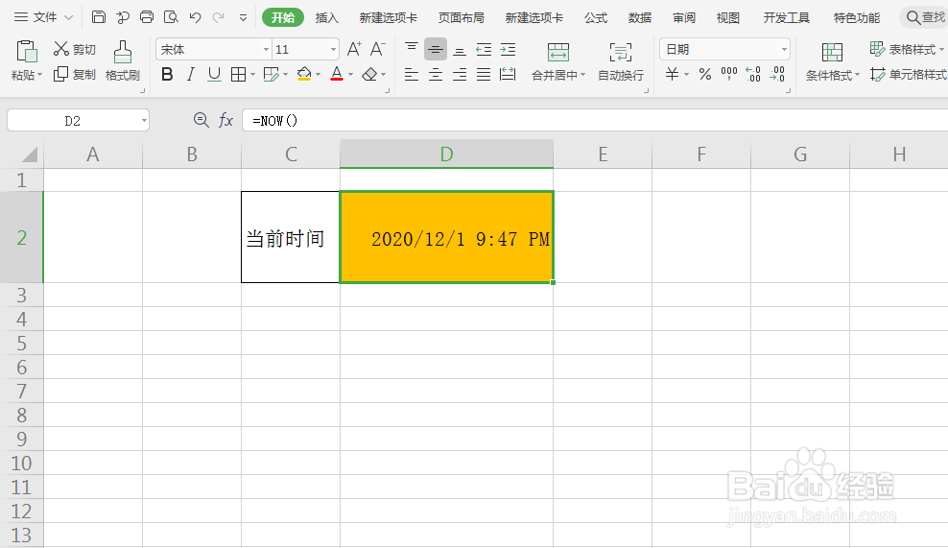Viewport: 948px width, 548px height.
Task: Open Conditional Formatting menu
Action: 832,61
